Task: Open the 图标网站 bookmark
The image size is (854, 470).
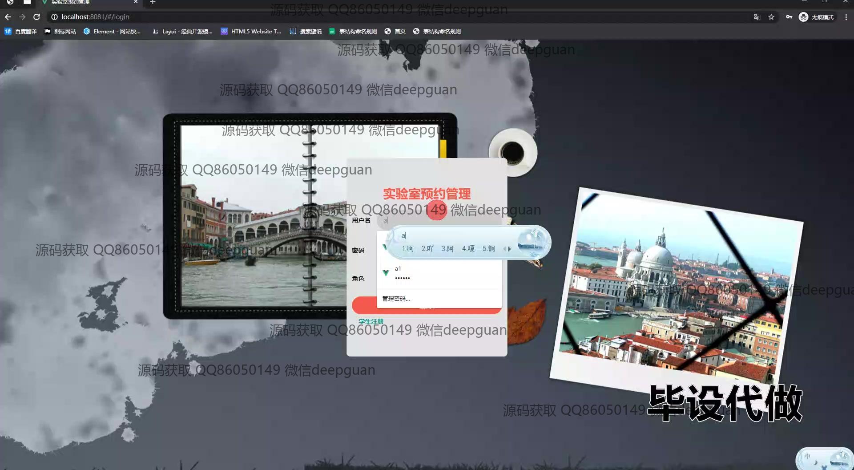Action: tap(60, 31)
